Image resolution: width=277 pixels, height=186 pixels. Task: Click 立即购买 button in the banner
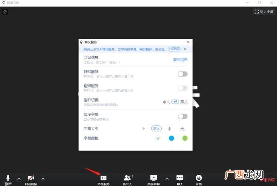click(174, 49)
